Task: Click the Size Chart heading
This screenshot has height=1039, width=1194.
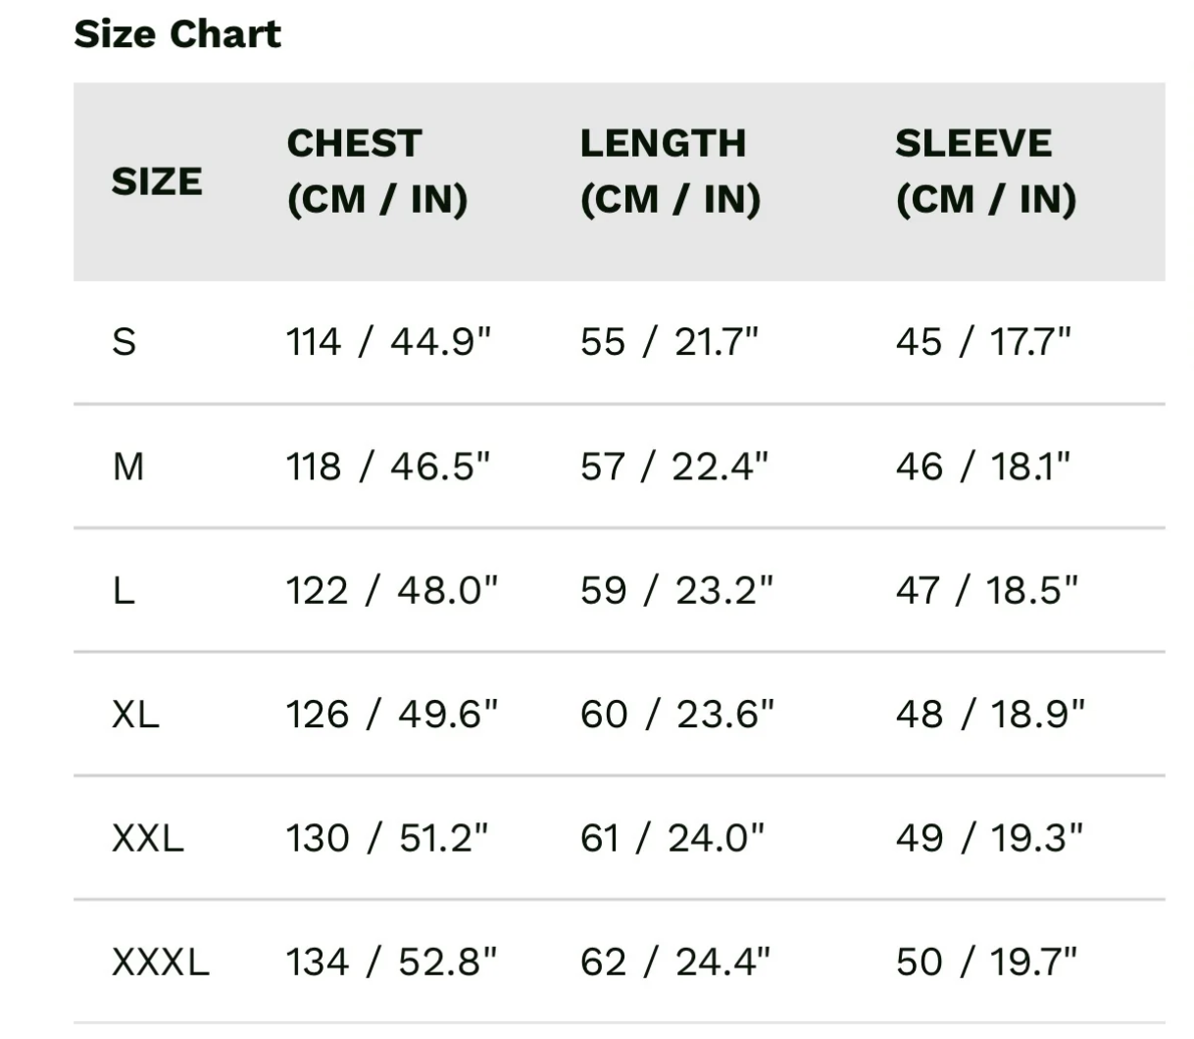Action: 177,34
